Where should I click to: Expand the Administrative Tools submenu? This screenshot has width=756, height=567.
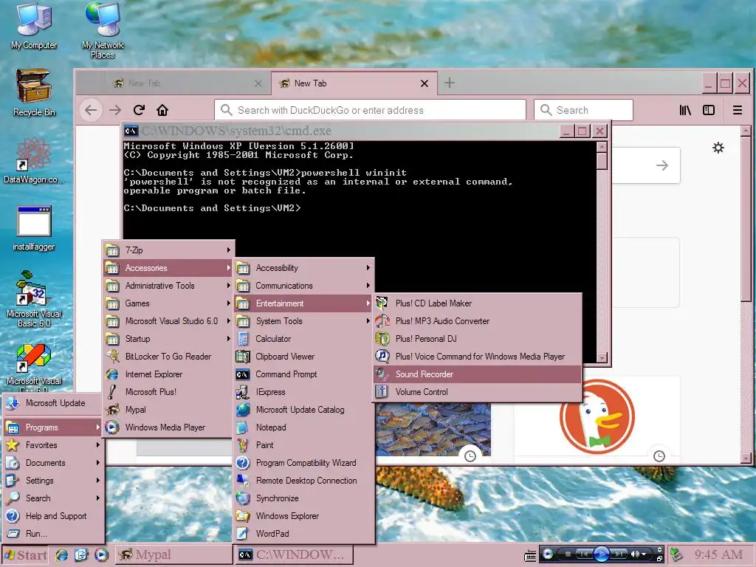[169, 286]
